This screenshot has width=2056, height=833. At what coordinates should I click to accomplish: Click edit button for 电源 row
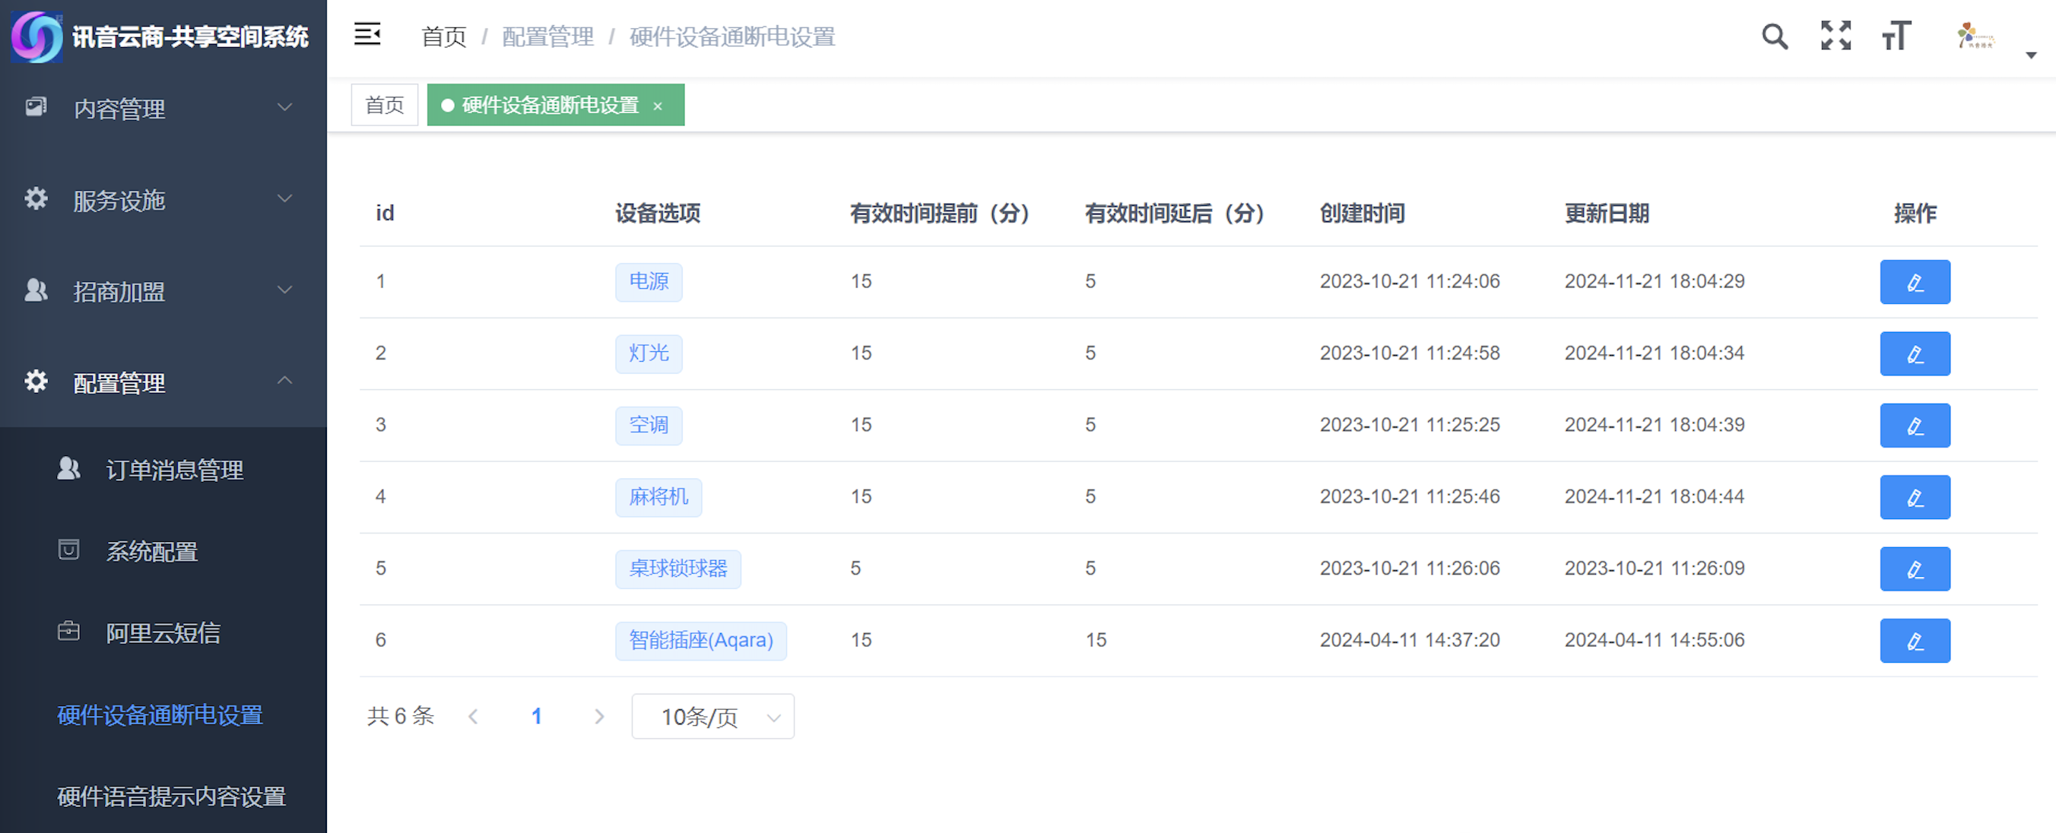[x=1914, y=282]
